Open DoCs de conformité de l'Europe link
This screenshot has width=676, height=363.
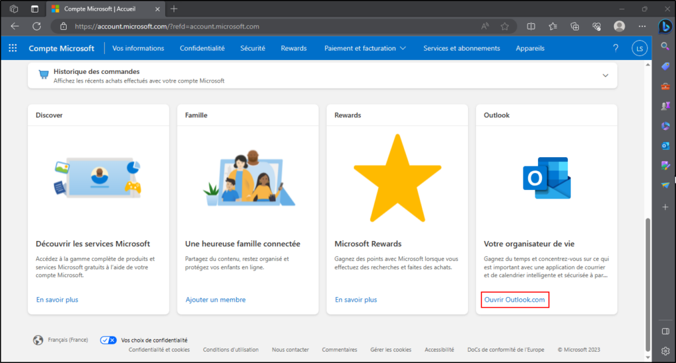pyautogui.click(x=506, y=350)
